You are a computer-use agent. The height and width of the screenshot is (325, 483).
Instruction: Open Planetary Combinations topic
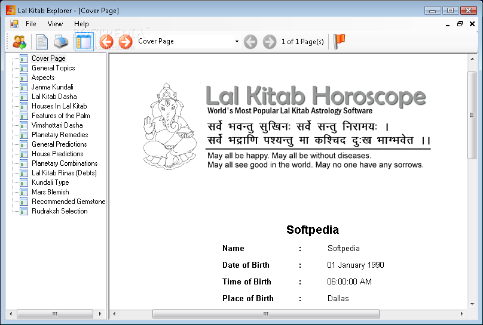coord(65,163)
